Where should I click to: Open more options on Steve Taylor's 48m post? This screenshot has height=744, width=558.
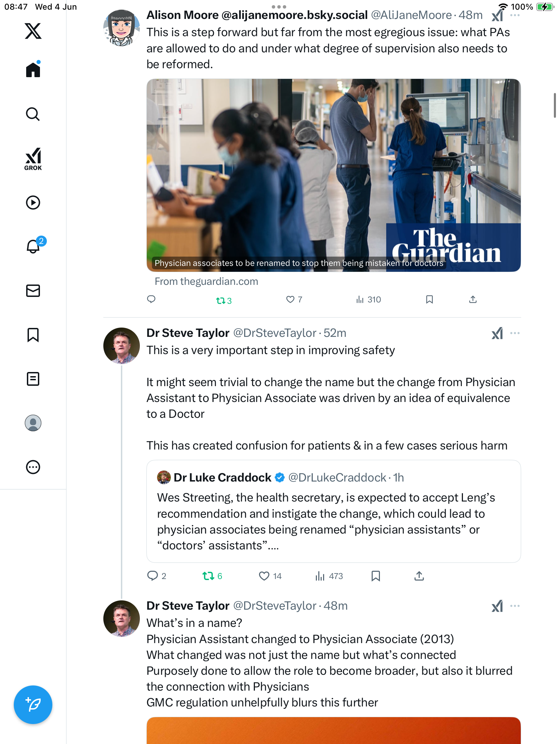click(515, 606)
